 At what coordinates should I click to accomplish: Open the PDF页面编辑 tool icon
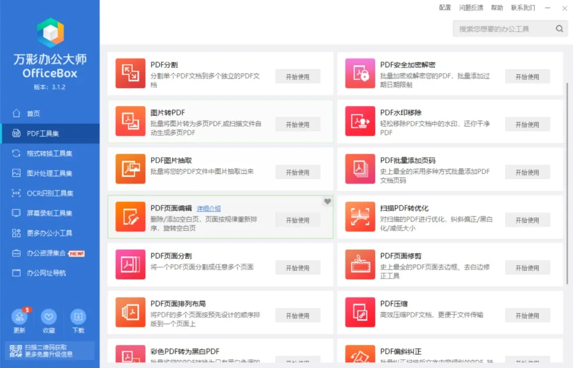pyautogui.click(x=130, y=220)
